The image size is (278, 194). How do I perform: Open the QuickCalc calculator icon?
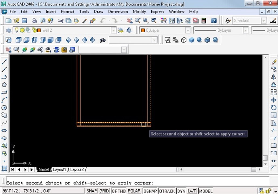[204, 20]
